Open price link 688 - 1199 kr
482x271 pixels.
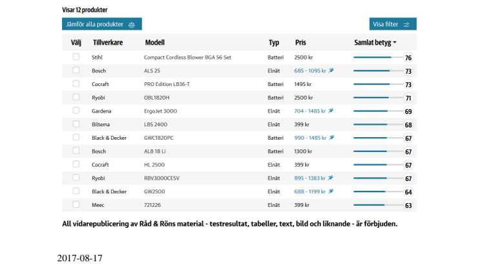point(309,191)
